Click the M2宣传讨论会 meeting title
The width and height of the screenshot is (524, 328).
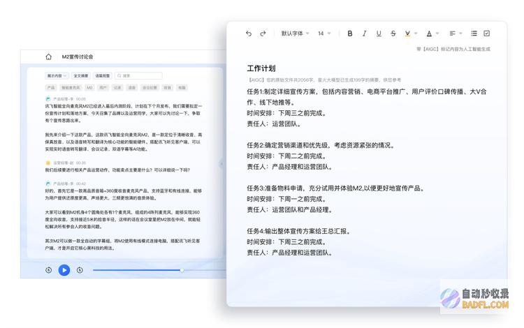pos(77,57)
